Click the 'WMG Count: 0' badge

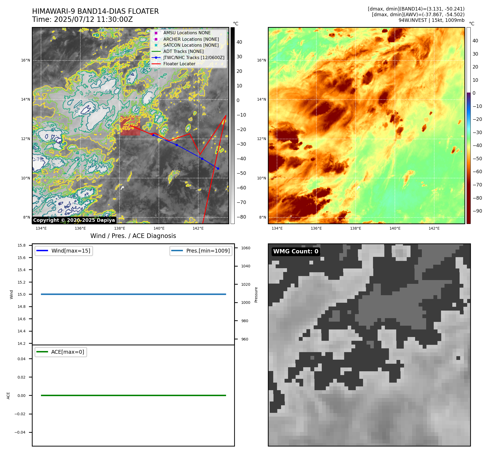pyautogui.click(x=296, y=251)
